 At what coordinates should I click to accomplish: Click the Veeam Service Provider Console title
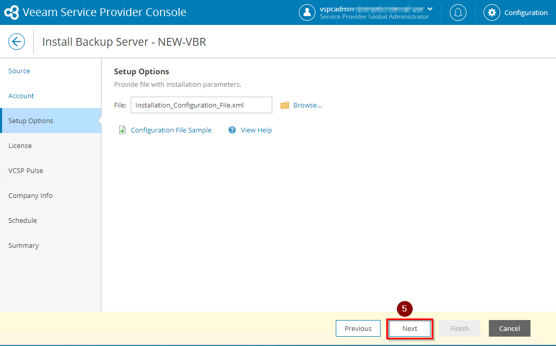tap(104, 12)
